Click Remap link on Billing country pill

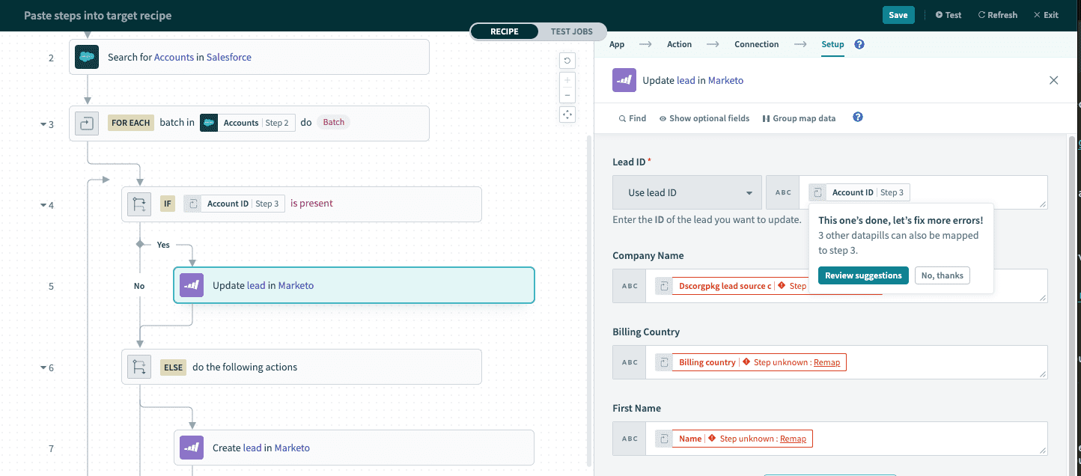click(826, 362)
